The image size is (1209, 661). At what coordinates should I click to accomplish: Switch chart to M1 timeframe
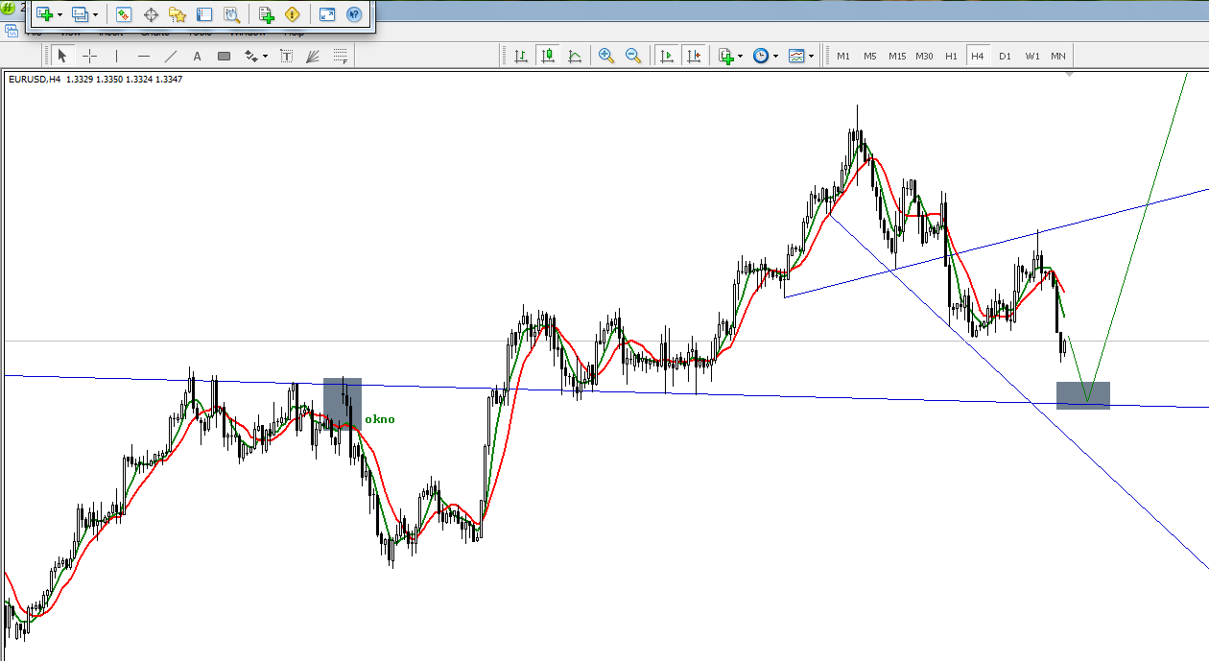point(843,57)
